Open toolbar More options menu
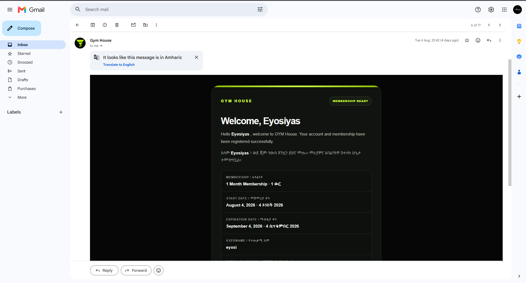Image resolution: width=526 pixels, height=283 pixels. click(x=156, y=25)
